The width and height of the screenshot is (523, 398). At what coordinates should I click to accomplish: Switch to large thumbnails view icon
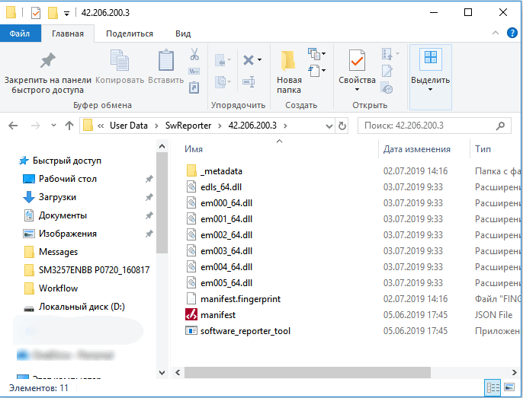click(509, 387)
